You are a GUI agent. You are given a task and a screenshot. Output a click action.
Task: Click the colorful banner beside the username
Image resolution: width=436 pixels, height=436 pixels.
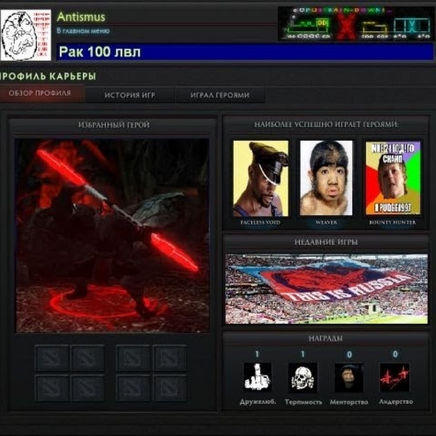tap(356, 24)
